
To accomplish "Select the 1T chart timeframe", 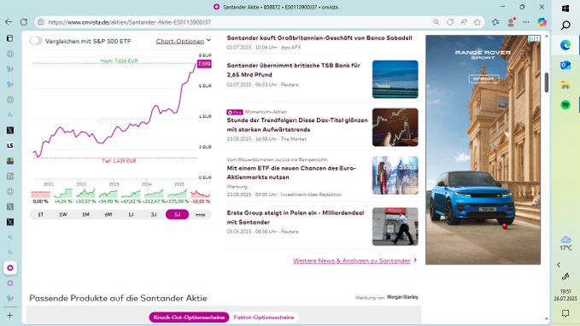I will pyautogui.click(x=41, y=214).
